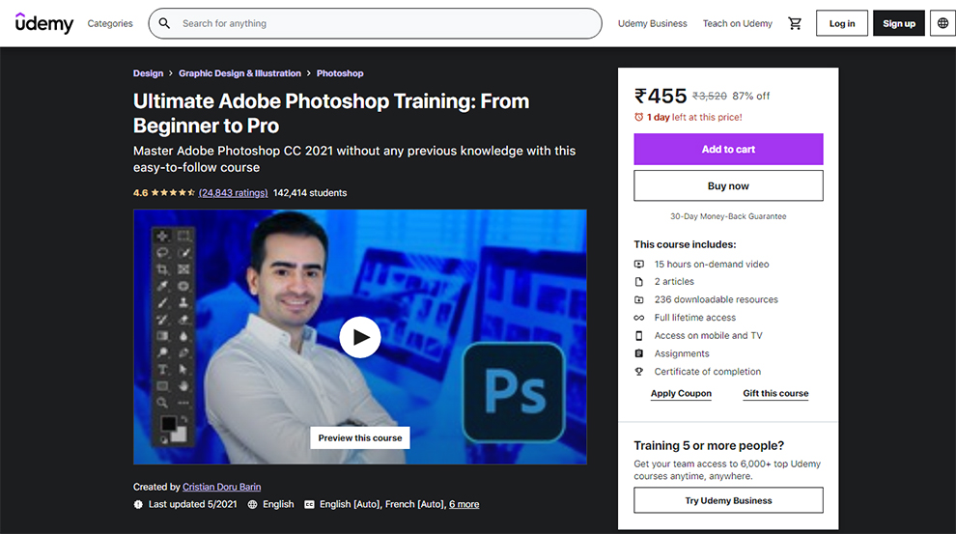Play the course preview video
The image size is (956, 534).
coord(360,336)
